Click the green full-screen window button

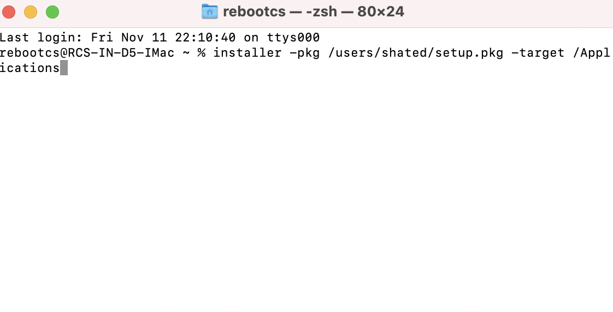click(52, 12)
